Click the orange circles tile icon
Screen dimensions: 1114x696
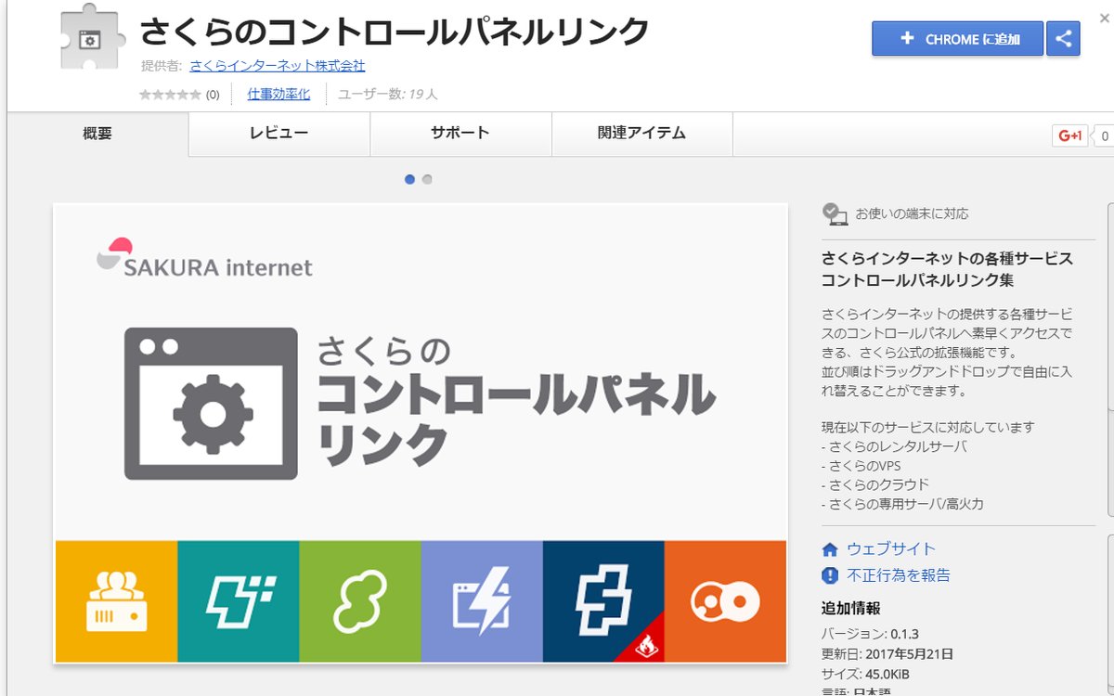click(x=725, y=601)
